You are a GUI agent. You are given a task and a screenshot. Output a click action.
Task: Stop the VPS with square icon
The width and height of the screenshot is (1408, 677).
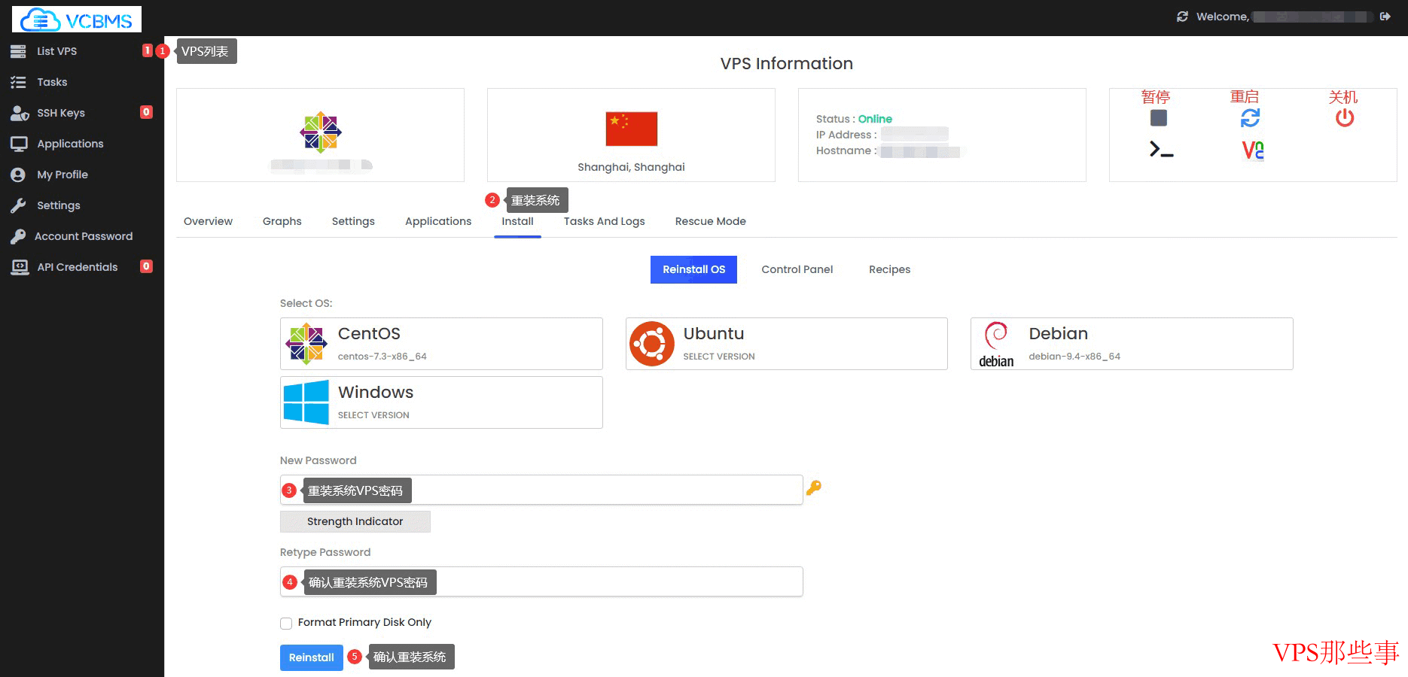tap(1159, 118)
